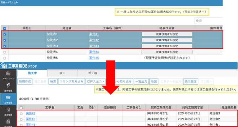Switch to the 竣工 tab
Screen dimensions: 238x127
pos(63,73)
